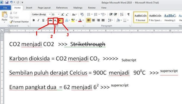Open the Borders dropdown arrow
The width and height of the screenshot is (182, 104).
(128, 20)
